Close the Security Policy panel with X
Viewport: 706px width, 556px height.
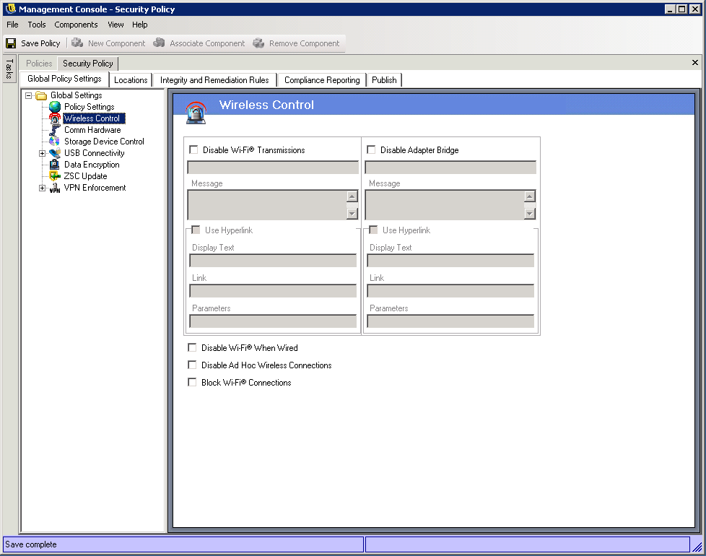pos(695,63)
